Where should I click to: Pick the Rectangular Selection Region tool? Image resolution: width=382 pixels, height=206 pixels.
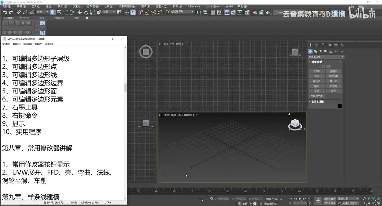[x=66, y=12]
